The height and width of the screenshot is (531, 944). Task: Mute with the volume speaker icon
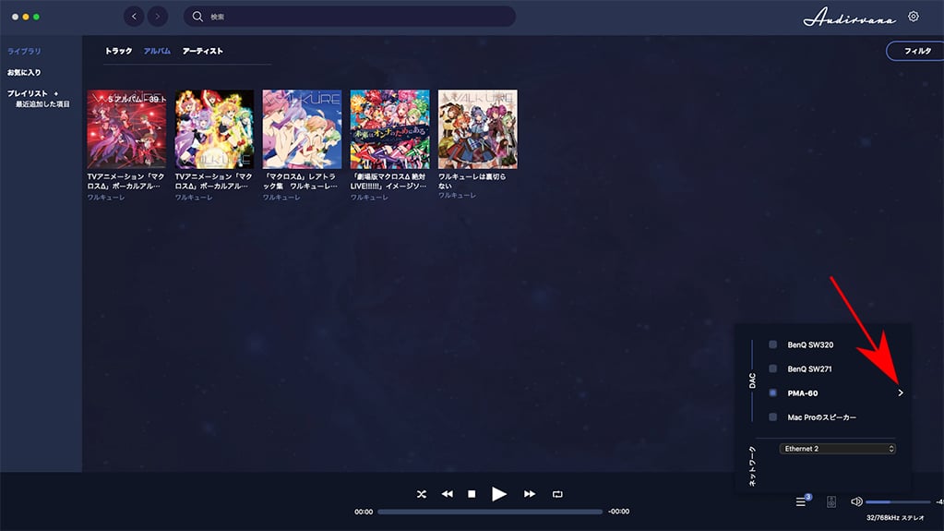point(856,501)
